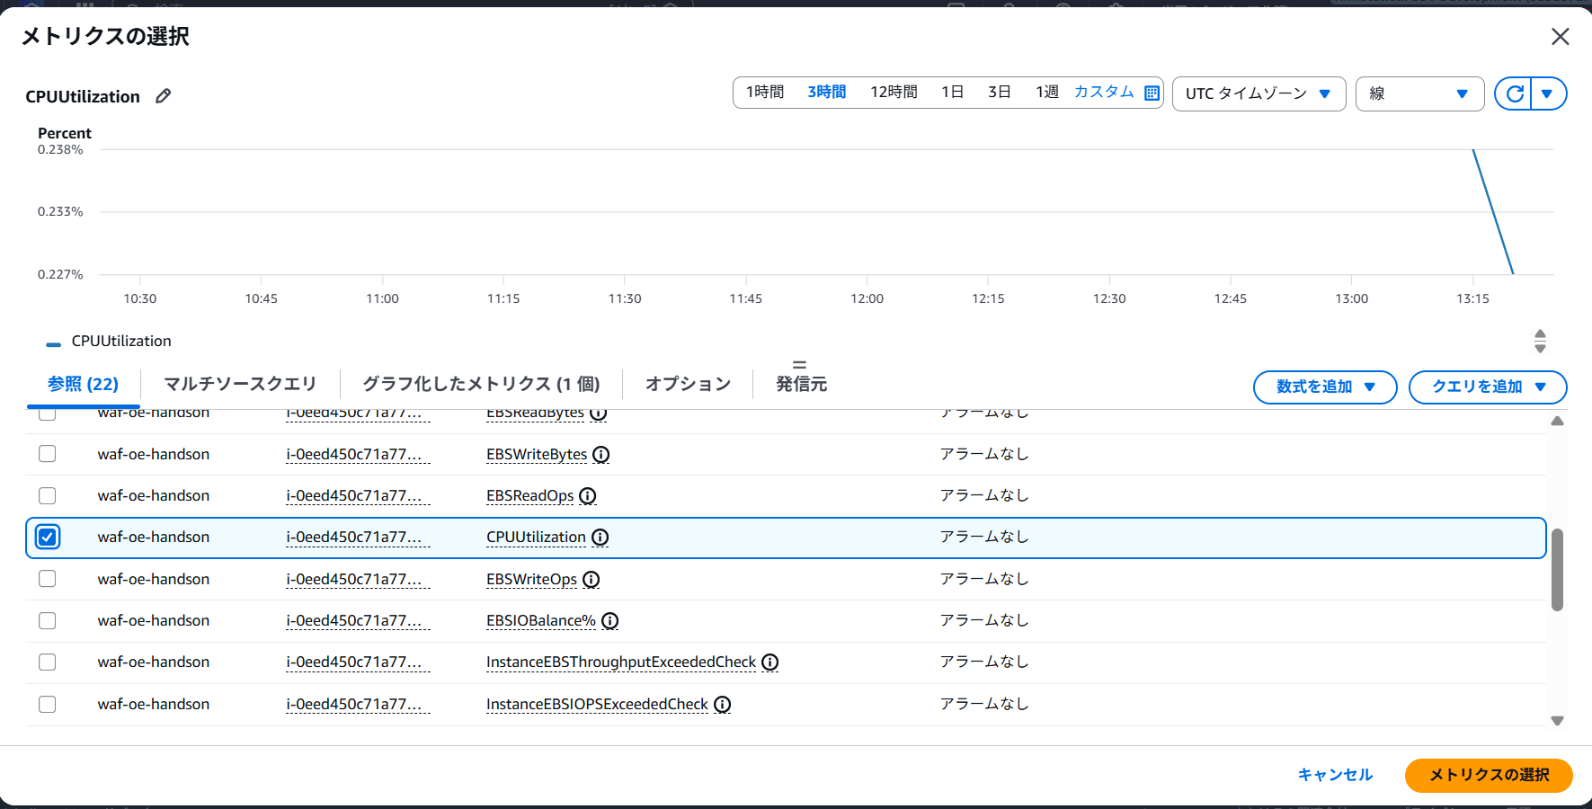
Task: Select the 3日 time range
Action: (x=1000, y=92)
